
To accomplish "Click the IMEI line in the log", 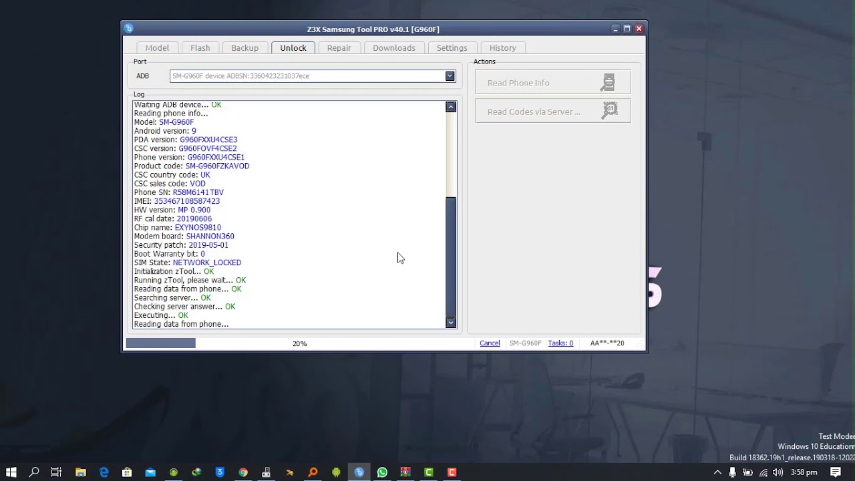I will pos(176,201).
